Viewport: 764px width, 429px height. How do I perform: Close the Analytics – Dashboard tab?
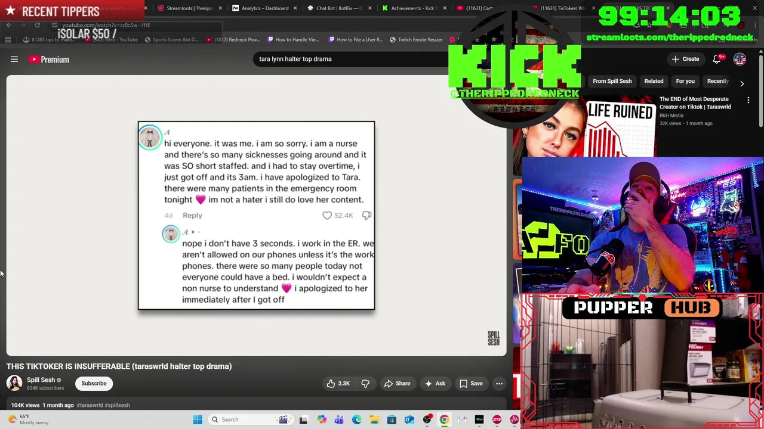click(x=295, y=8)
